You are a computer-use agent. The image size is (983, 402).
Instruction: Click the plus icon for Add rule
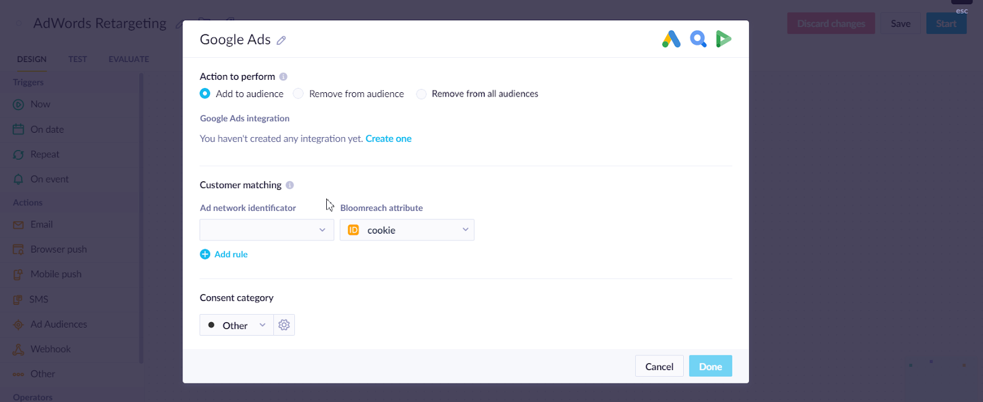[x=205, y=254]
